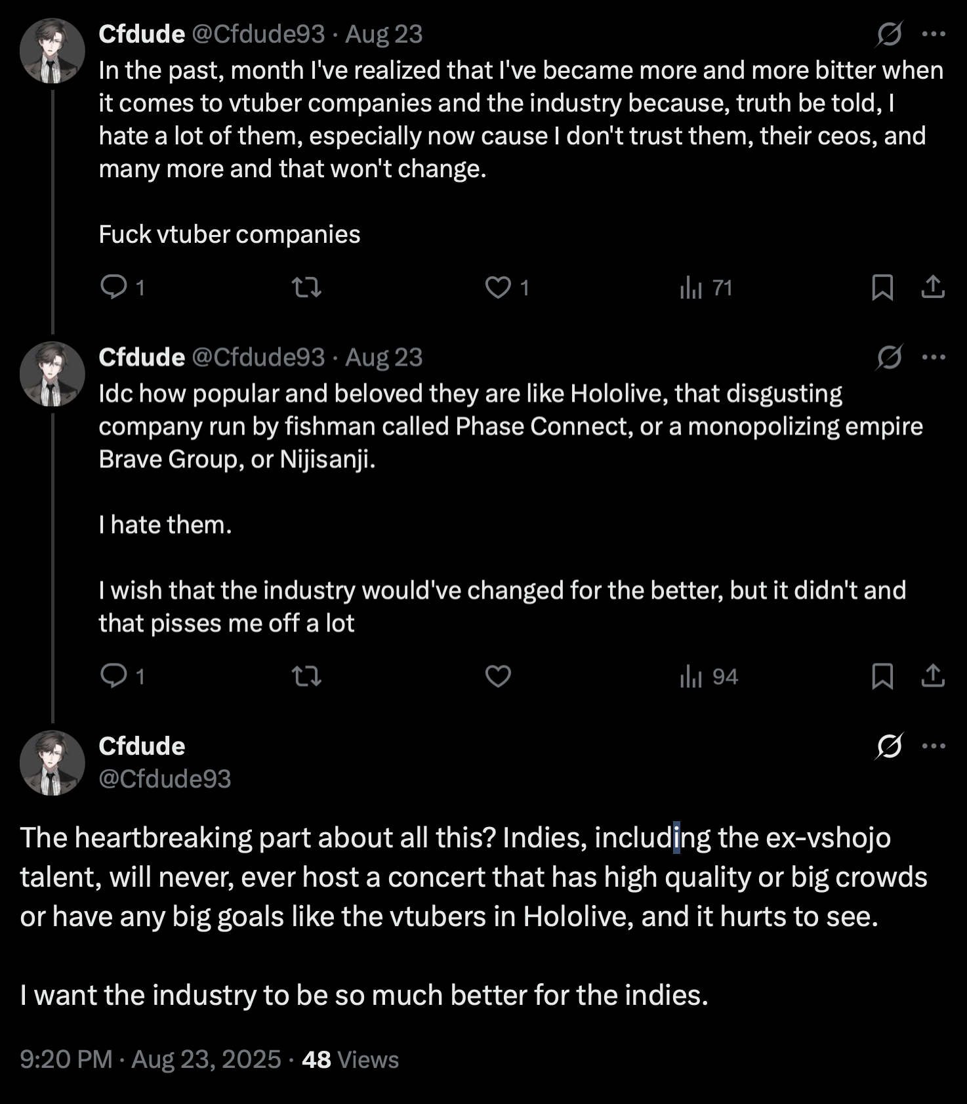Open more options on first tweet

pos(934,34)
